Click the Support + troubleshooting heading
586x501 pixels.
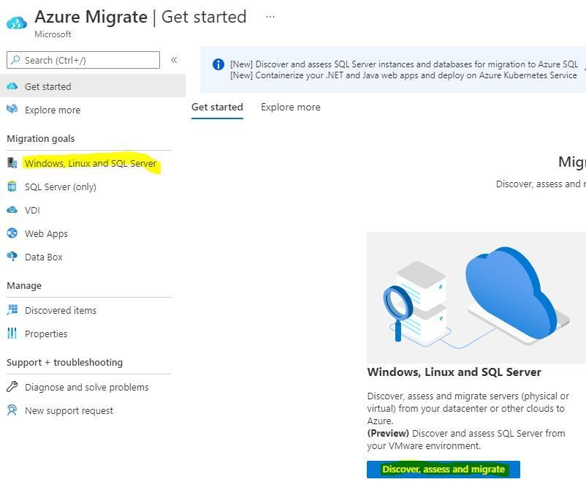pyautogui.click(x=64, y=363)
